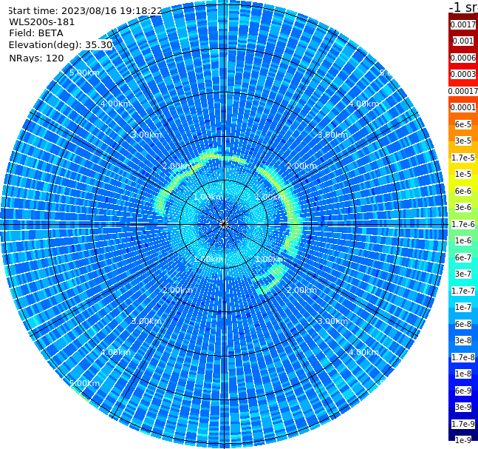478x449 pixels.
Task: Select the 1e-6 colorbar tick label
Action: pyautogui.click(x=463, y=240)
